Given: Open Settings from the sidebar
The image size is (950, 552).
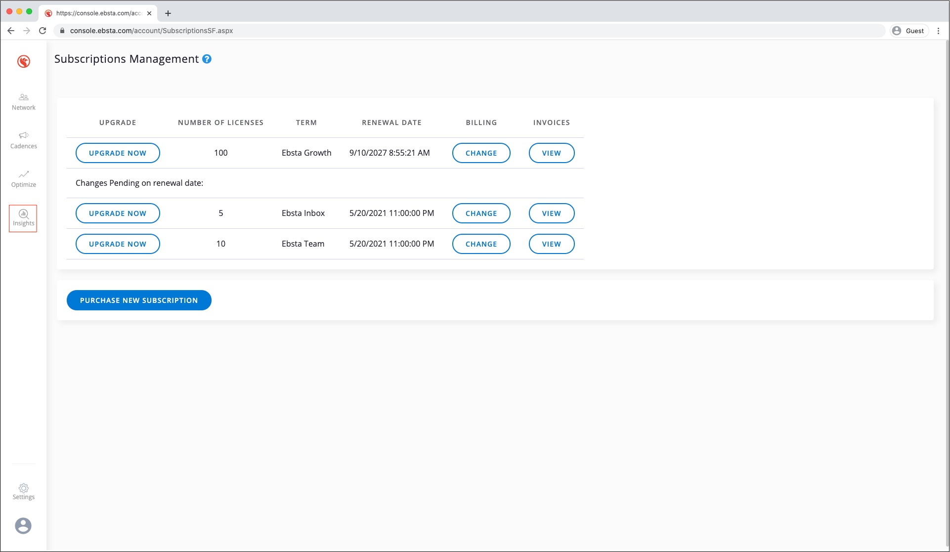Looking at the screenshot, I should (x=24, y=492).
